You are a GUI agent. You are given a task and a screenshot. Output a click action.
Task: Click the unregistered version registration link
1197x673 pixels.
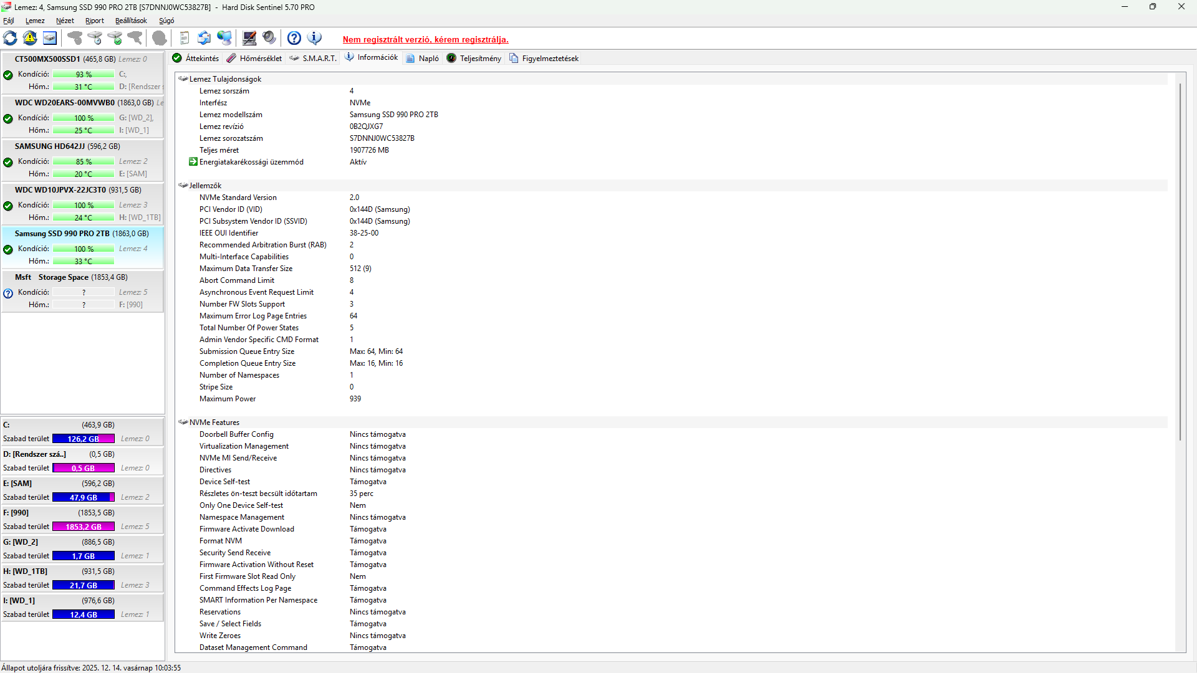click(425, 39)
